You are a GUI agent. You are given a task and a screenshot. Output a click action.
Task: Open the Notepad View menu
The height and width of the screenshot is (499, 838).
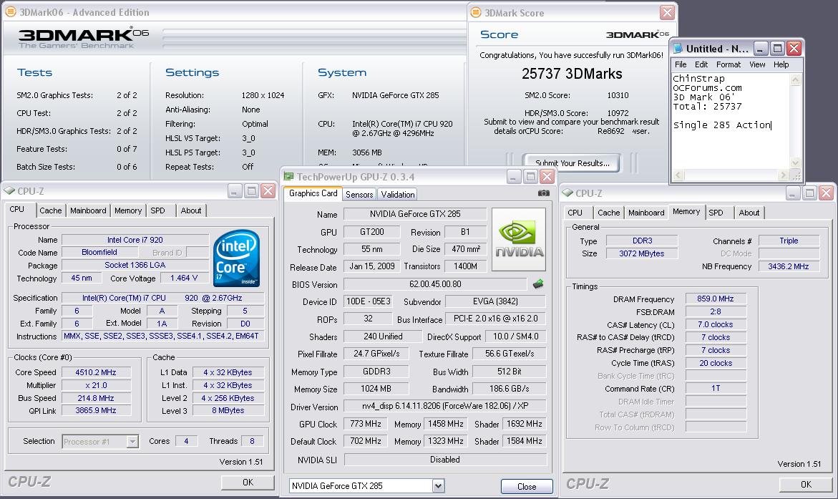tap(756, 64)
